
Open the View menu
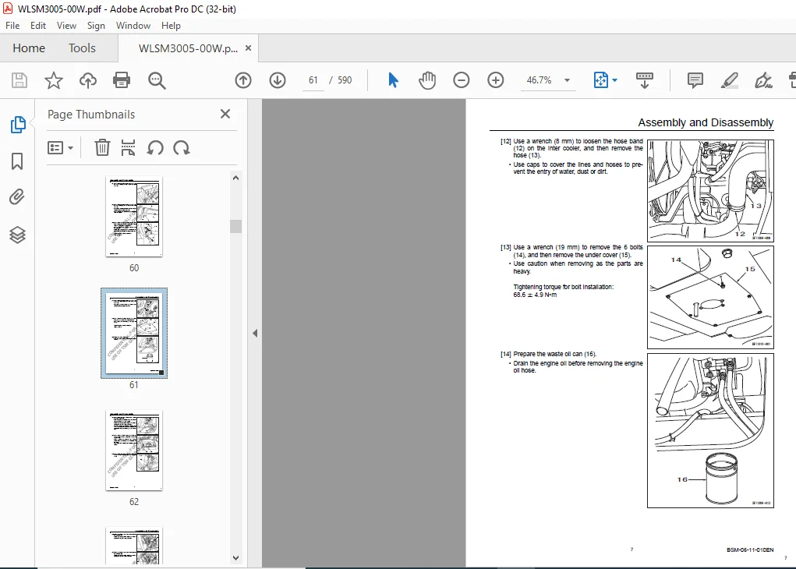[x=66, y=26]
